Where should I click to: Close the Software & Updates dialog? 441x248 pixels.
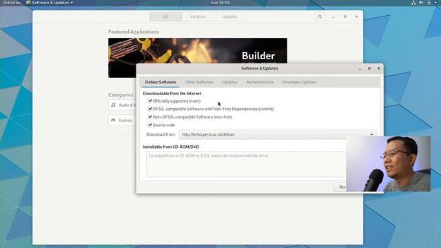coord(378,68)
